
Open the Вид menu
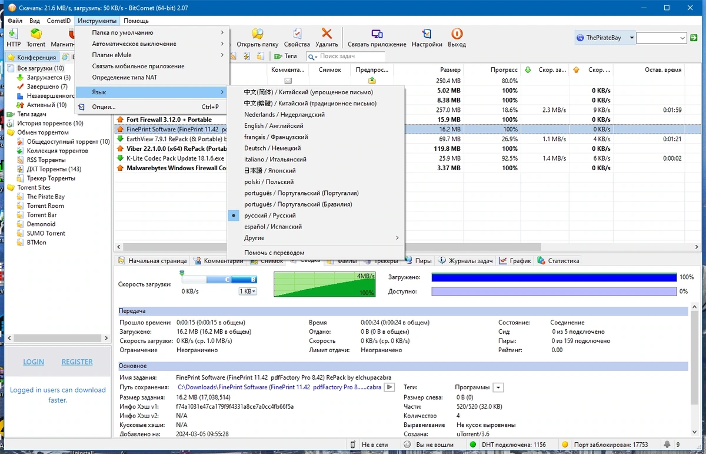point(35,21)
